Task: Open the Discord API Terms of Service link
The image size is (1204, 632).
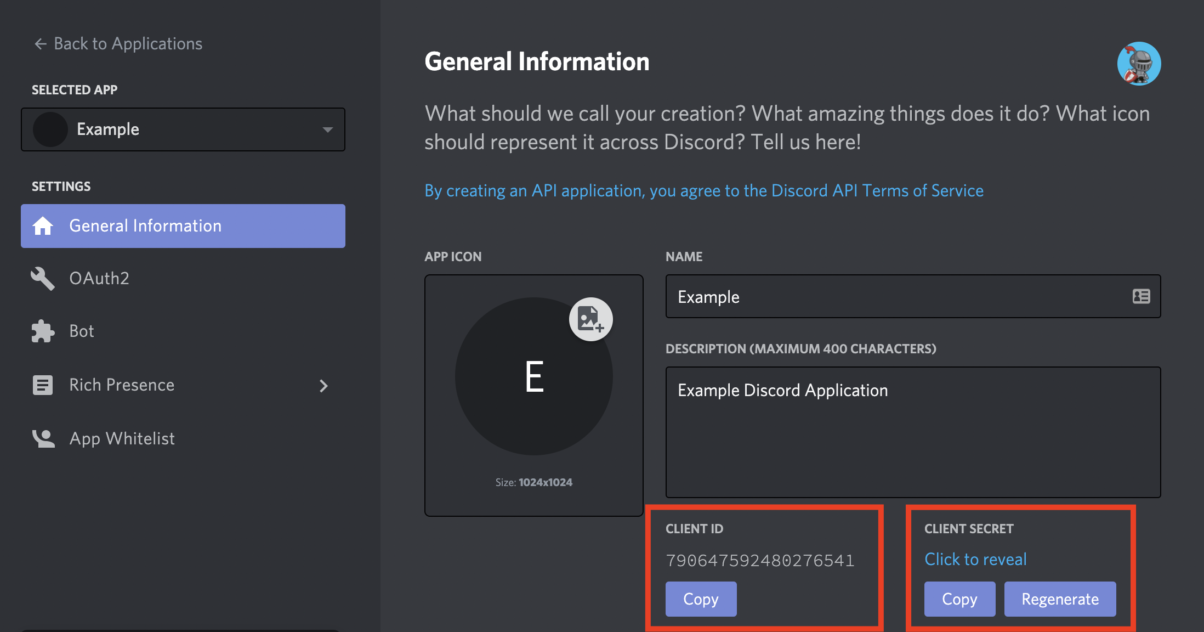Action: pos(704,191)
